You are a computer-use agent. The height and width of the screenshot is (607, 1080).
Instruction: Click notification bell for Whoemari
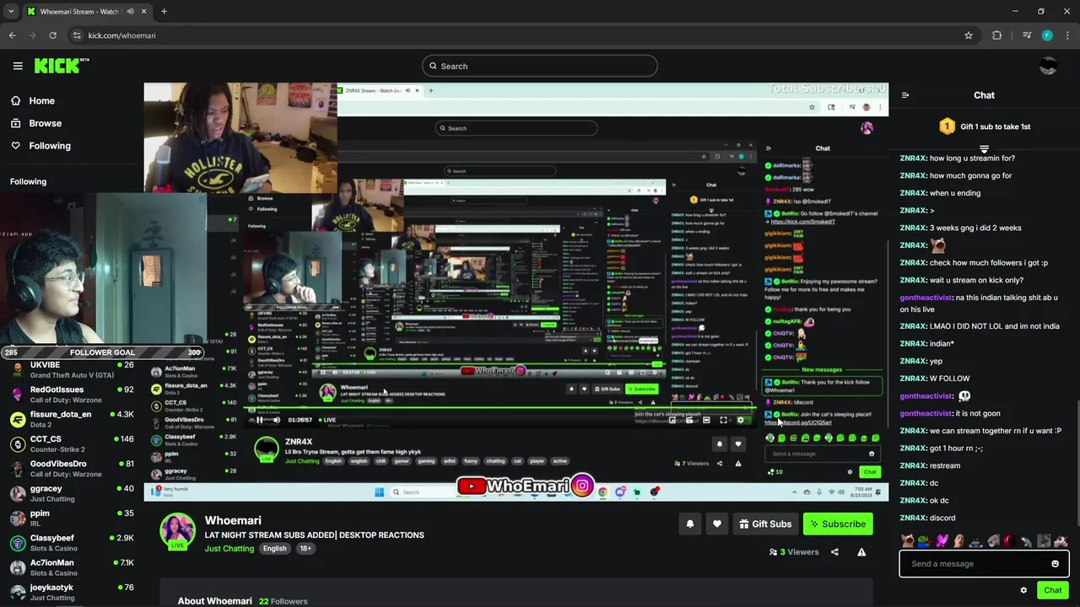point(689,524)
